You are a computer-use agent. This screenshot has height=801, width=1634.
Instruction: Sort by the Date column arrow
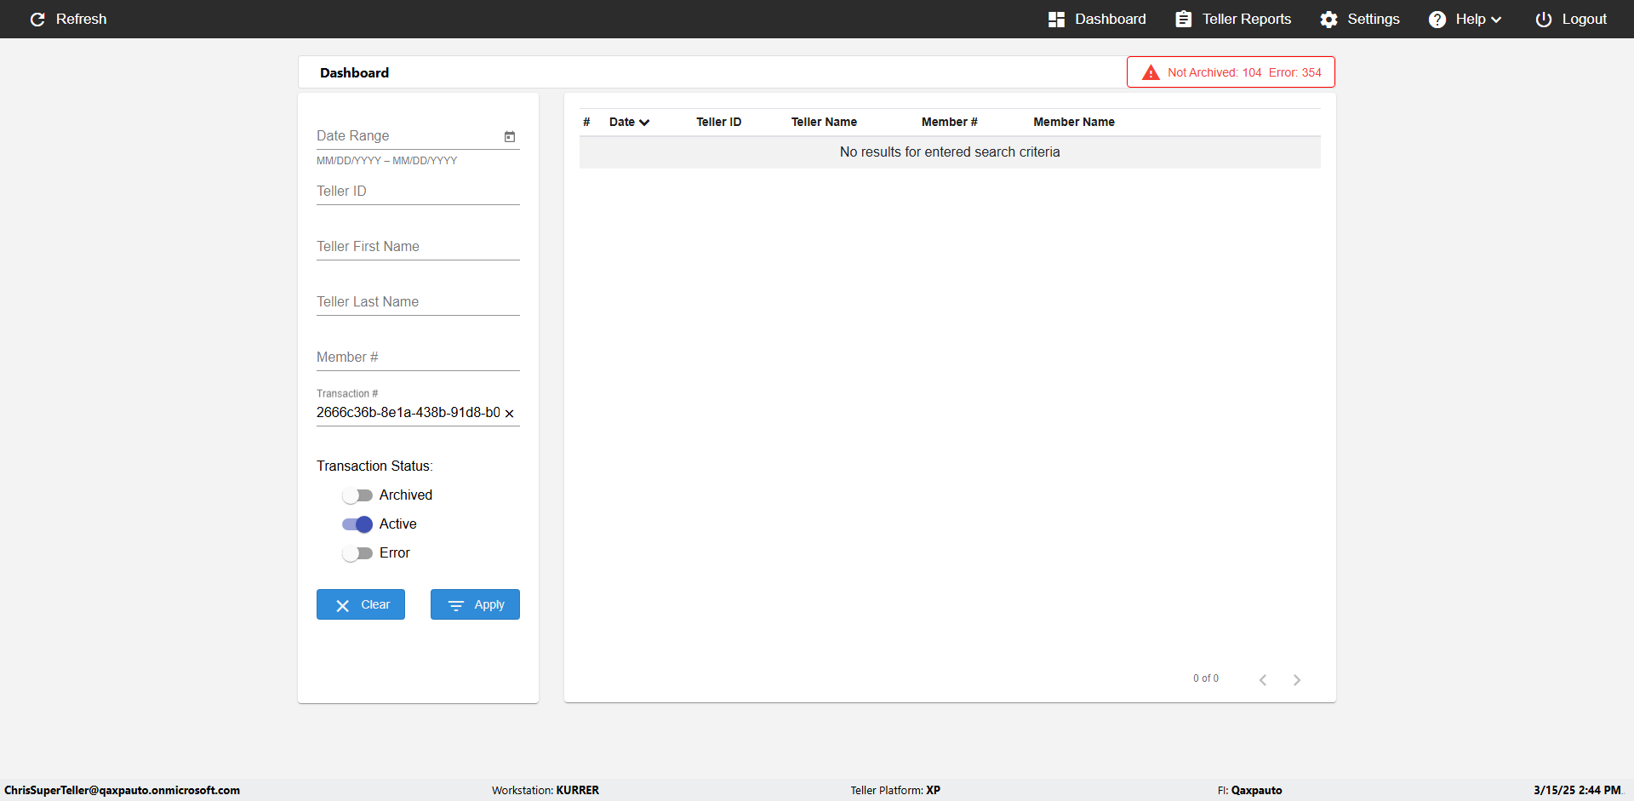[x=644, y=123]
